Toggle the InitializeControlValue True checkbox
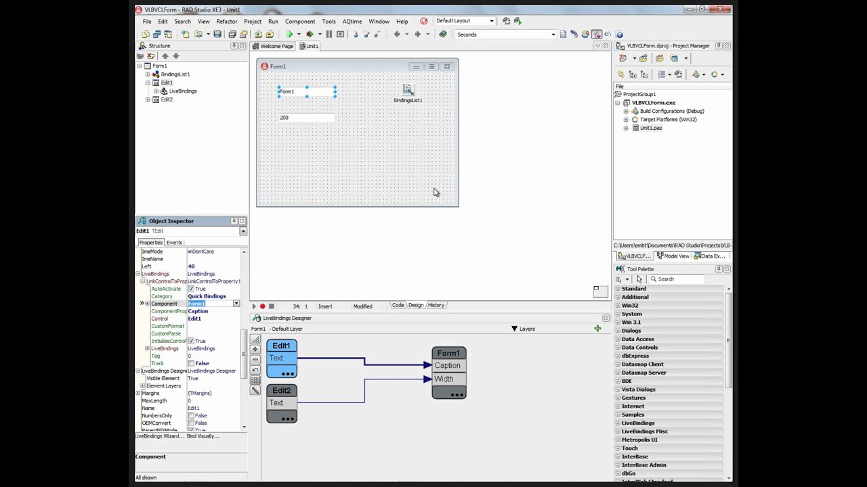This screenshot has height=487, width=867. (191, 341)
